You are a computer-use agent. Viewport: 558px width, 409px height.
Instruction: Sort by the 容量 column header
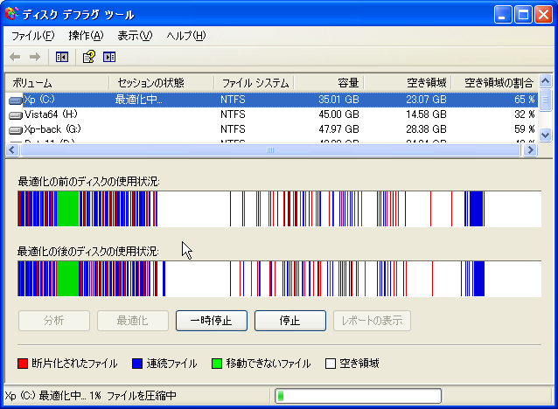point(329,82)
